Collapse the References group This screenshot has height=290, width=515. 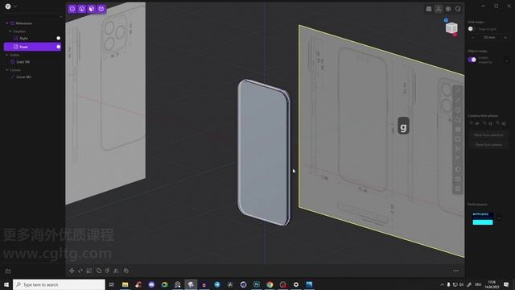coord(7,23)
